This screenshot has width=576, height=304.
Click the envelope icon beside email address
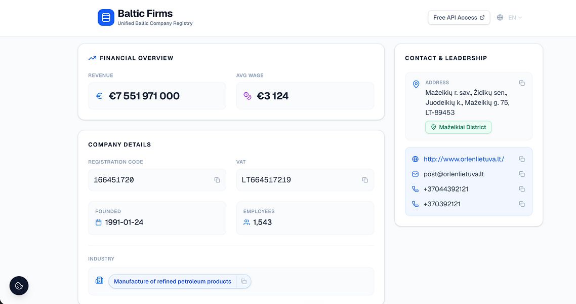pyautogui.click(x=415, y=174)
